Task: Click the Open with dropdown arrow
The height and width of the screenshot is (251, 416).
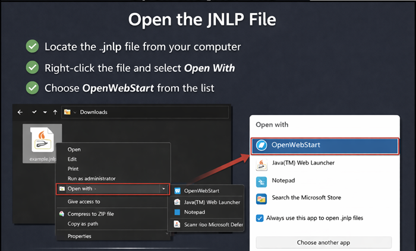Action: [x=163, y=189]
